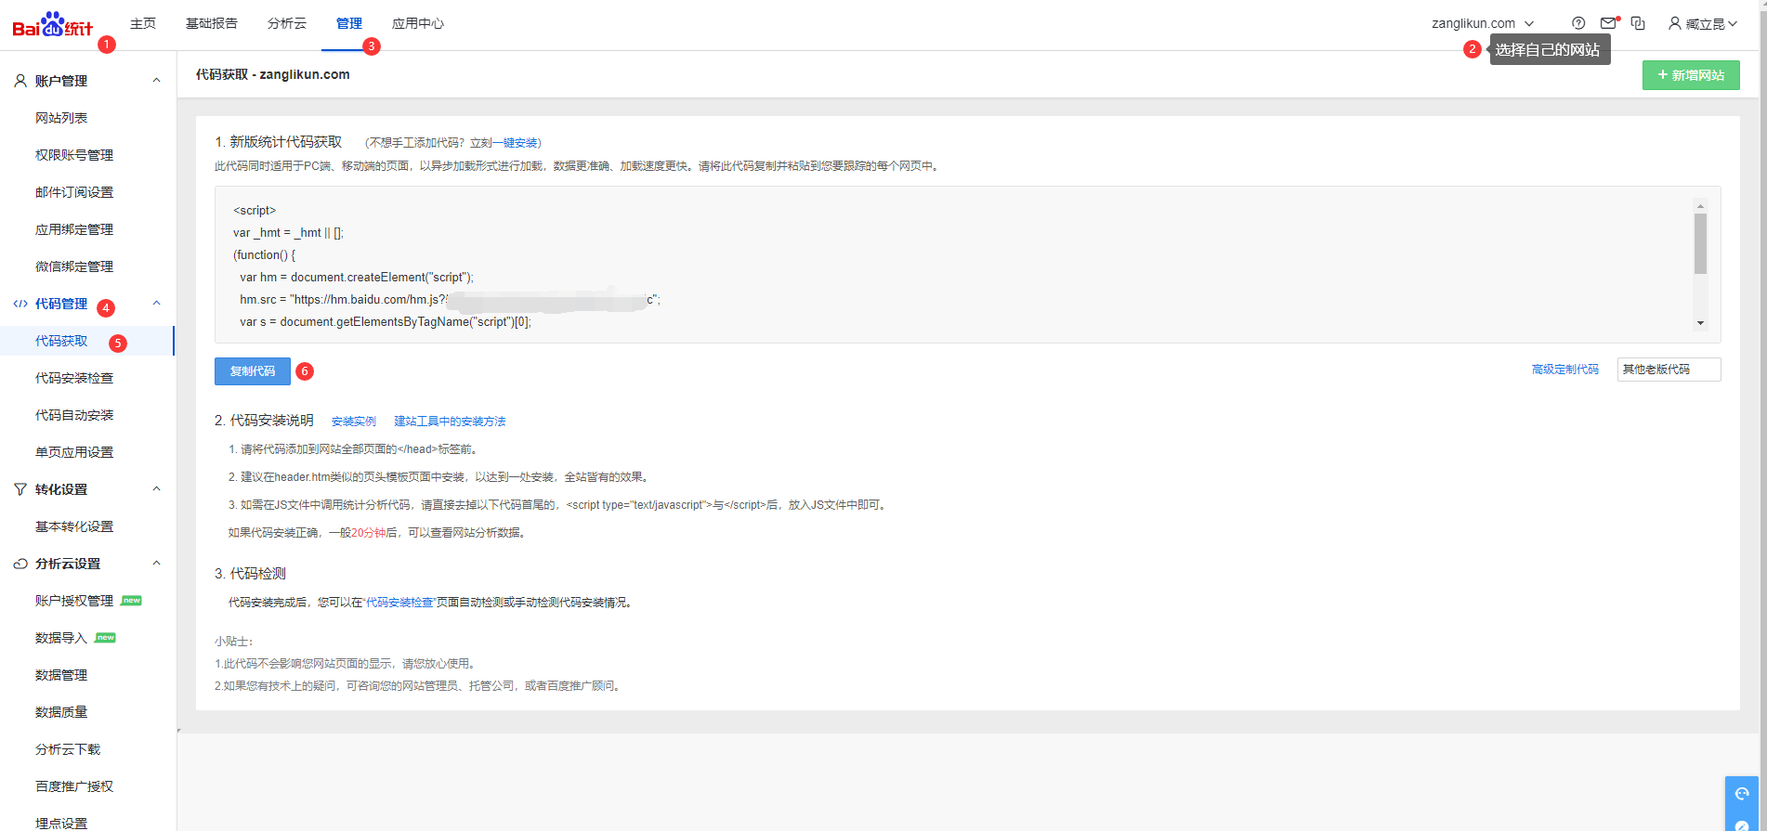Click the 2. 代码安装说明 heading
Screen dimensions: 1767x831
264,421
